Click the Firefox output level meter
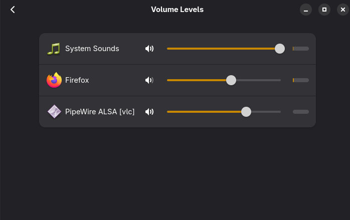Screen dimensions: 350x220 (x=301, y=80)
